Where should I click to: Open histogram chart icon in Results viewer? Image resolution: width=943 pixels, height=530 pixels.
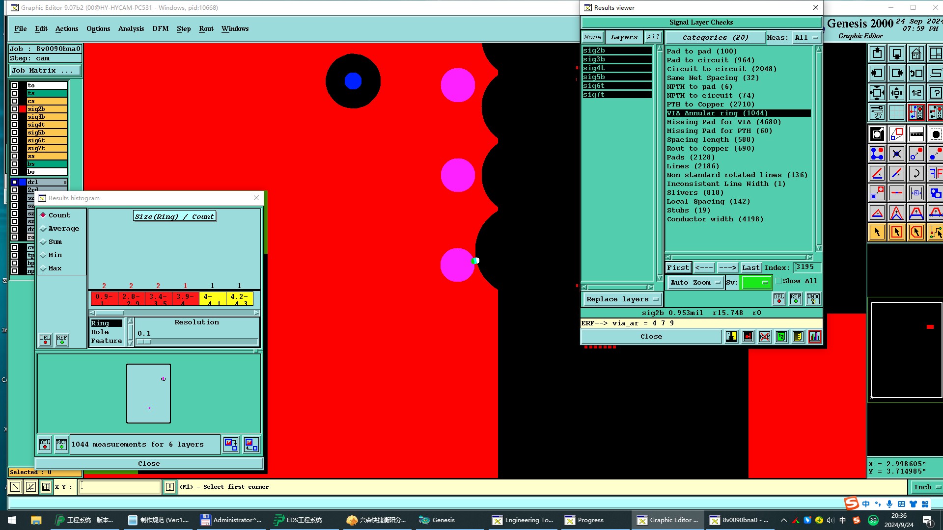pos(814,337)
